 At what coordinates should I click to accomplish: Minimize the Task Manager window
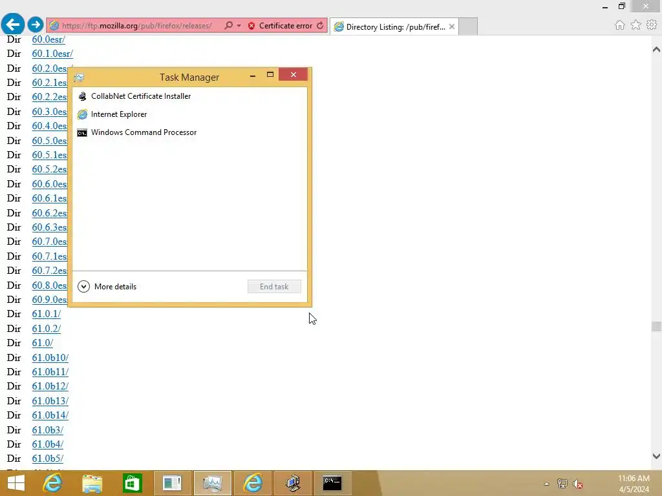(x=253, y=76)
